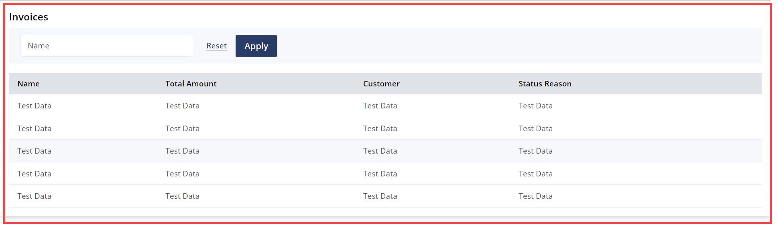This screenshot has height=242, width=777.
Task: Click the Invoices heading
Action: [x=28, y=17]
